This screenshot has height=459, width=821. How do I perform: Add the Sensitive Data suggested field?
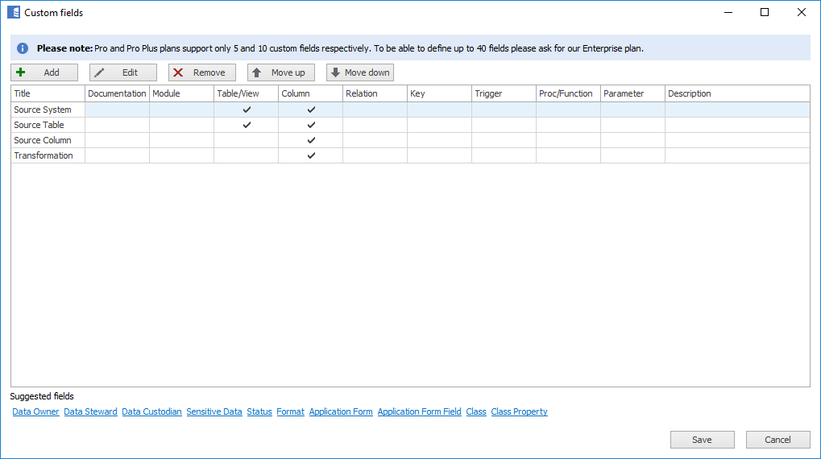[214, 411]
